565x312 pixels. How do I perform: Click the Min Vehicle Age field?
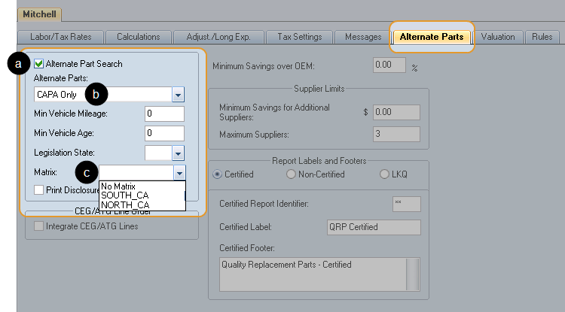point(164,133)
